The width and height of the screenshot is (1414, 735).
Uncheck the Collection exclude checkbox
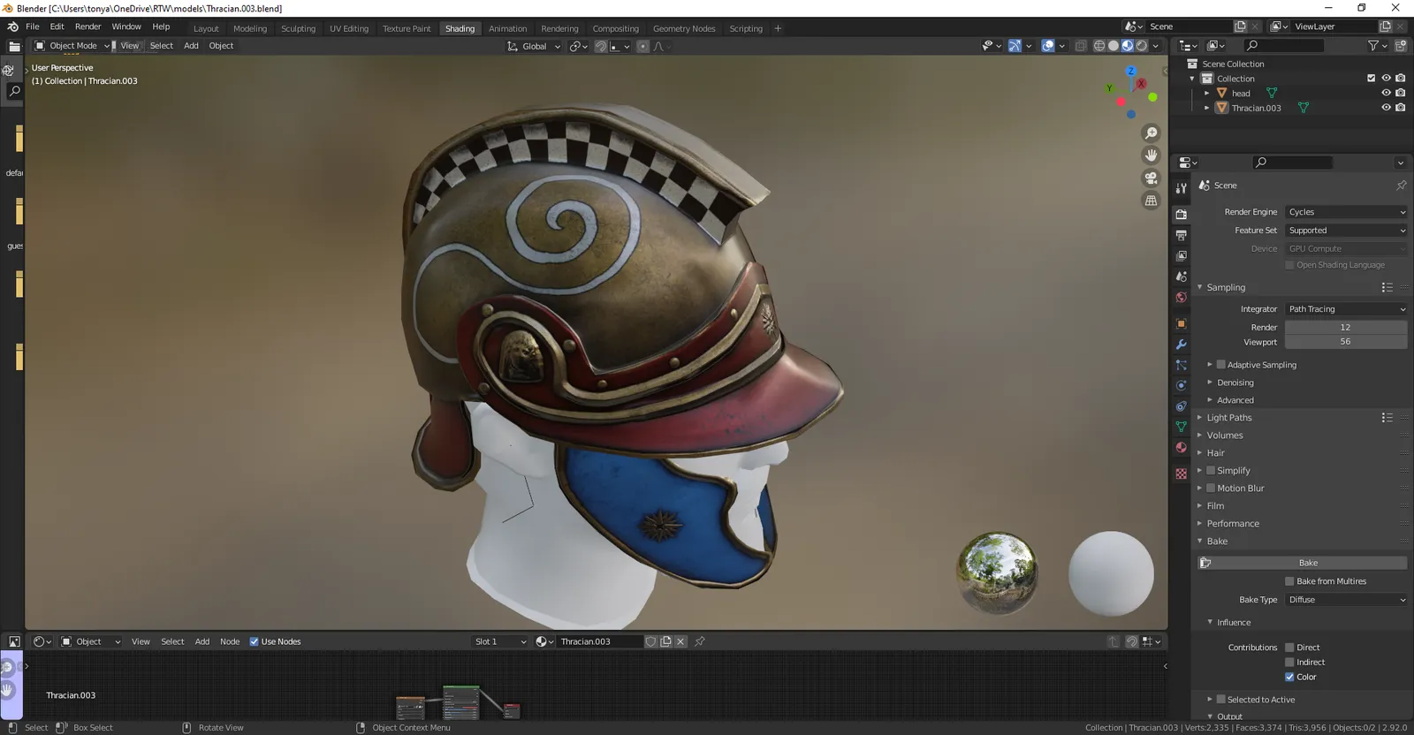click(1372, 78)
